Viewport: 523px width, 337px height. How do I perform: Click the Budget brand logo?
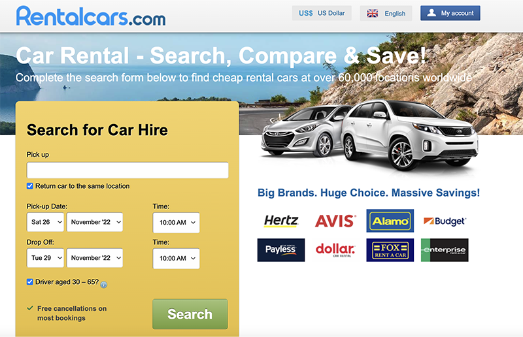445,221
